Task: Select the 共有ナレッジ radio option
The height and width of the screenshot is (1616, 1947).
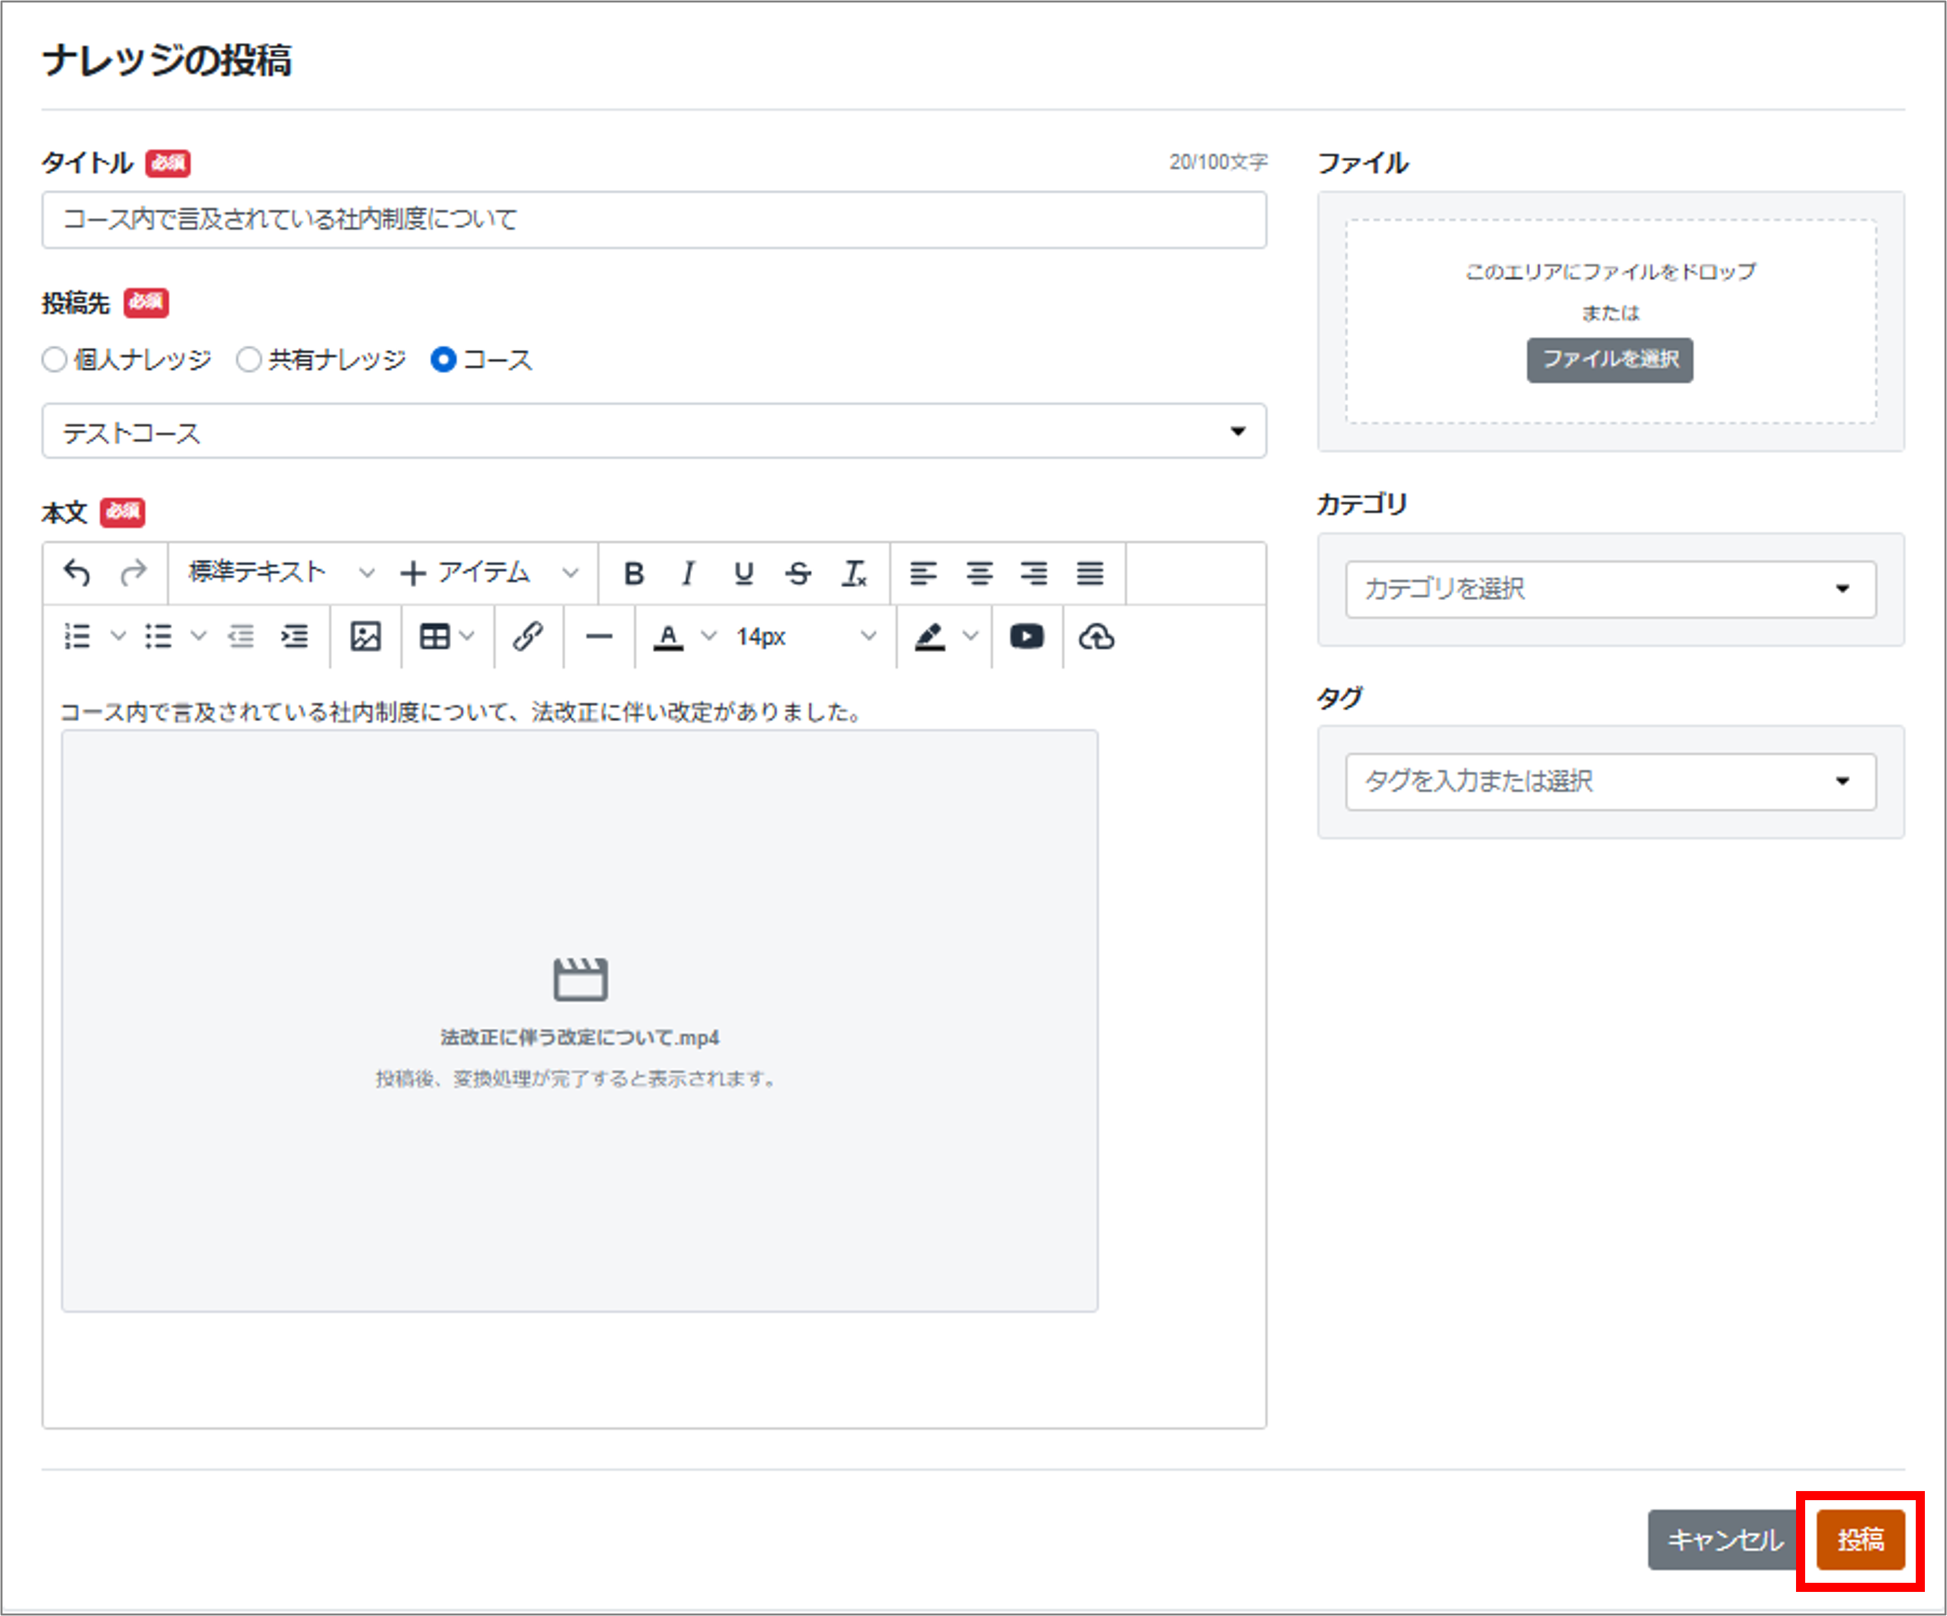Action: [x=249, y=360]
